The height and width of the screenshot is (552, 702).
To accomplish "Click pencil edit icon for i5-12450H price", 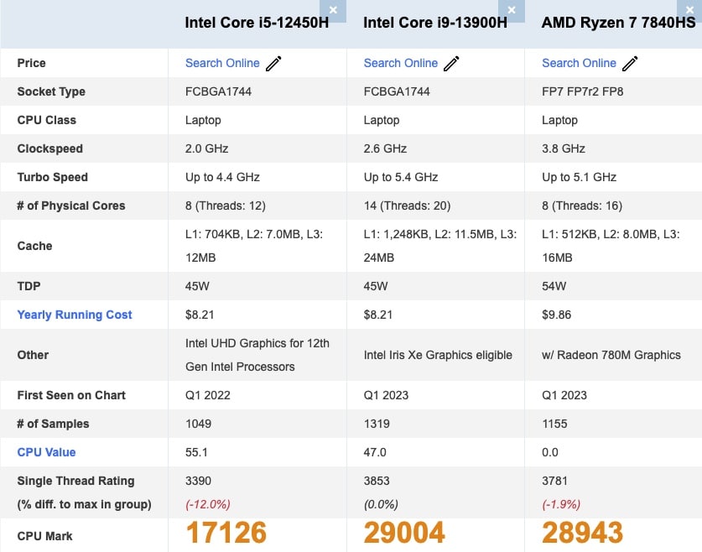I will pyautogui.click(x=273, y=64).
